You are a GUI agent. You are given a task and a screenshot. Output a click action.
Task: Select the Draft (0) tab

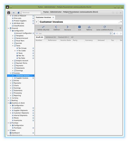[40, 37]
